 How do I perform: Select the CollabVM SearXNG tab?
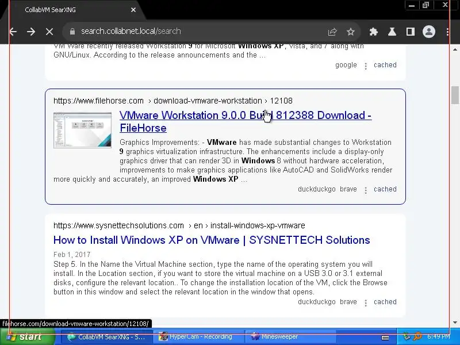coord(74,10)
